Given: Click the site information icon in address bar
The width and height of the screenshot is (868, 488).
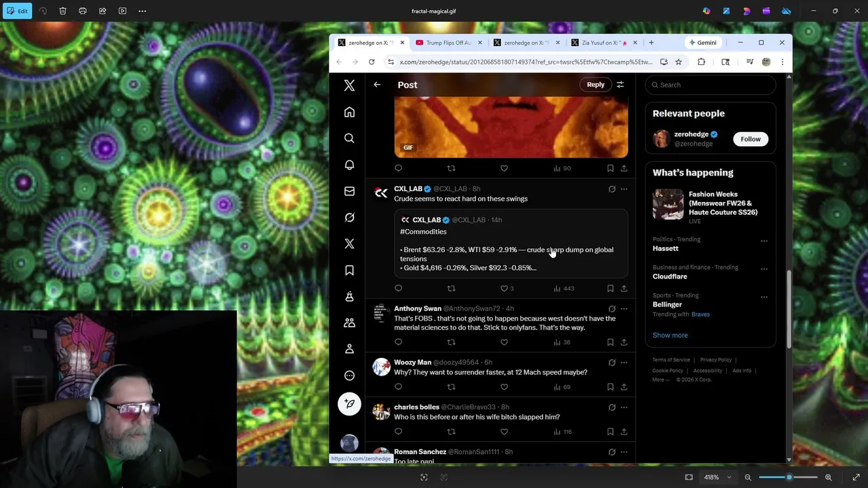Looking at the screenshot, I should [391, 62].
